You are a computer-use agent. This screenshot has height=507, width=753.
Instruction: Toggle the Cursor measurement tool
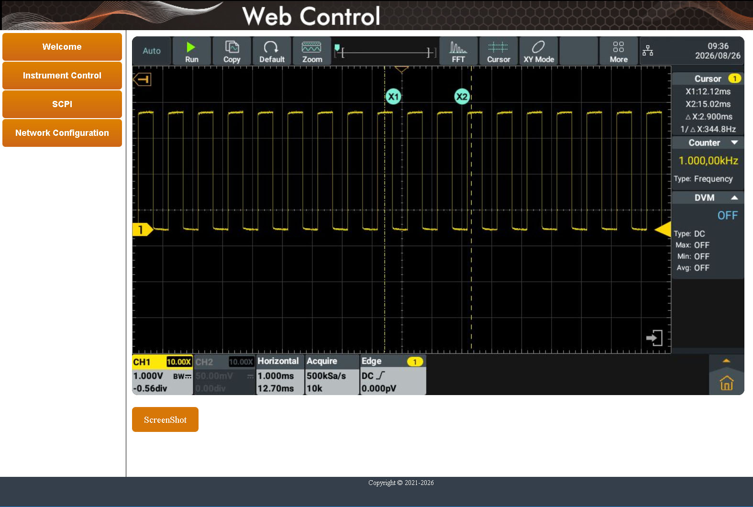tap(498, 51)
